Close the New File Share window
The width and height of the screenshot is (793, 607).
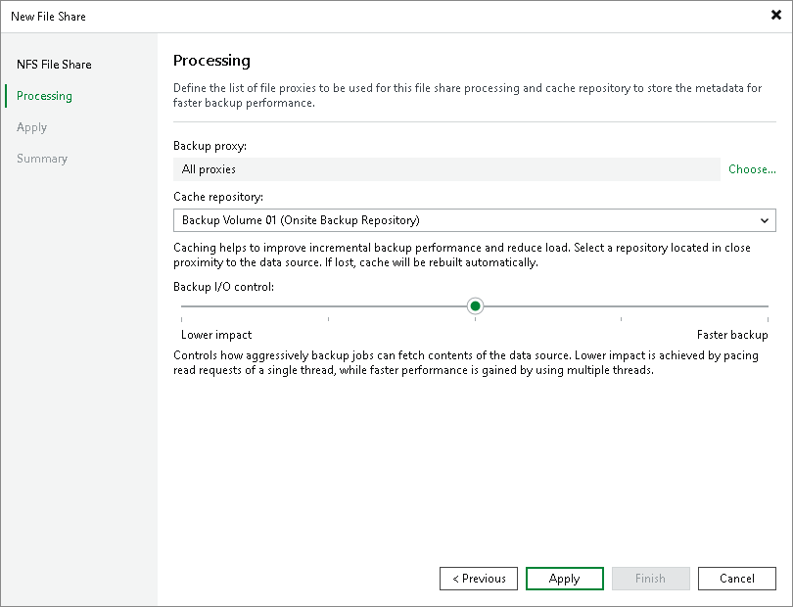[x=775, y=16]
